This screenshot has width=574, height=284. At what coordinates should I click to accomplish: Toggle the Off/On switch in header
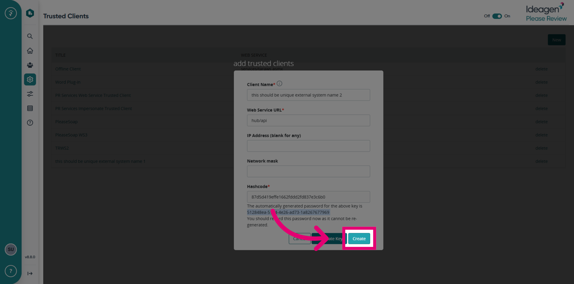[x=497, y=16]
